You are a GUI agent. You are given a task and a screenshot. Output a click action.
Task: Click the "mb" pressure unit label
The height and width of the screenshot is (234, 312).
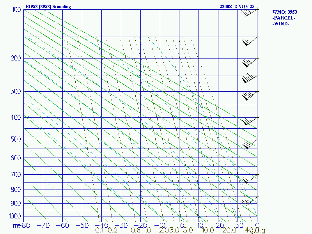click(x=17, y=225)
